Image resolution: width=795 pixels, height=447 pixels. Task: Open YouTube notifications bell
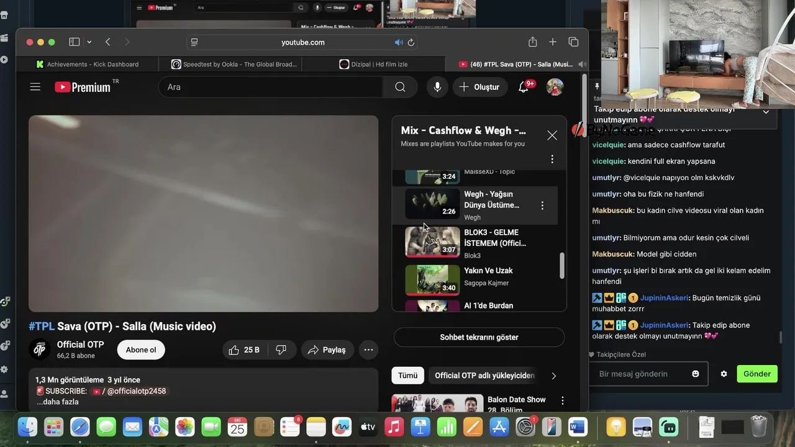pos(524,87)
